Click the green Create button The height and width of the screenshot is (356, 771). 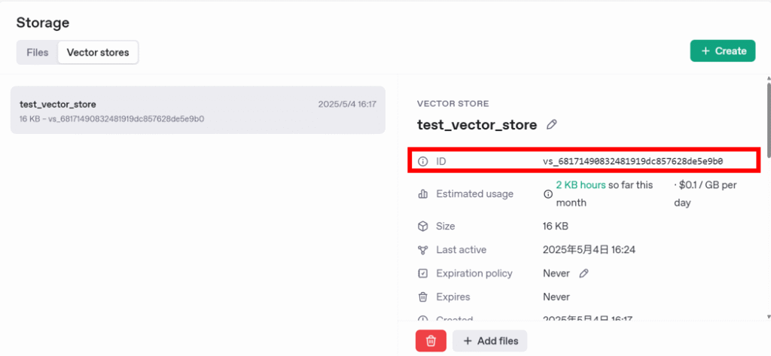pyautogui.click(x=722, y=51)
